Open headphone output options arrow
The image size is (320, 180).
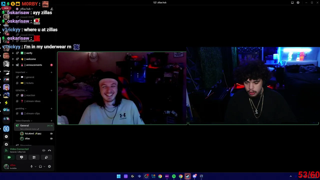point(44,166)
